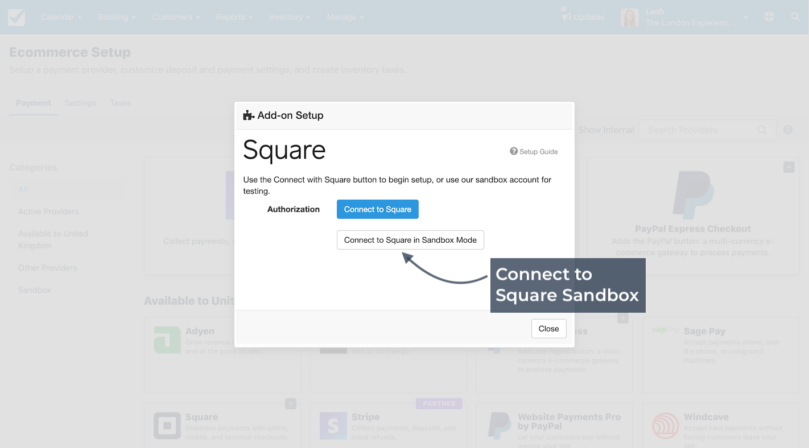809x448 pixels.
Task: Click the blue Connect to Square button
Action: [x=378, y=209]
